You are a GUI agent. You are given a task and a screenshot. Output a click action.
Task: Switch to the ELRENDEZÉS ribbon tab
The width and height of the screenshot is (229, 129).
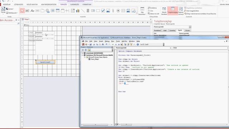[75, 5]
